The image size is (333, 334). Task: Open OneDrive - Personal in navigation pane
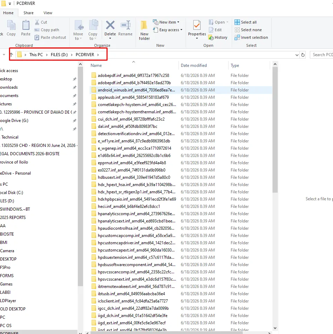click(15, 173)
